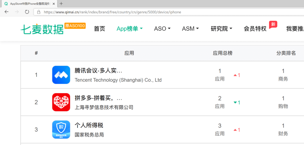304x145 pixels.
Task: Expand the ASO dropdown menu
Action: coord(162,29)
